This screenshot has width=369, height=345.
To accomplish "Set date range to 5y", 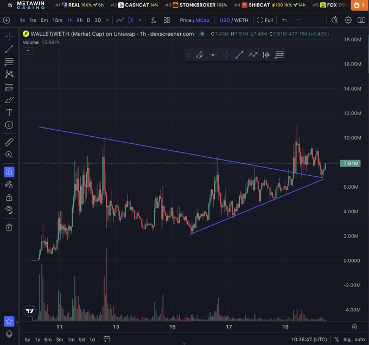I will click(28, 340).
